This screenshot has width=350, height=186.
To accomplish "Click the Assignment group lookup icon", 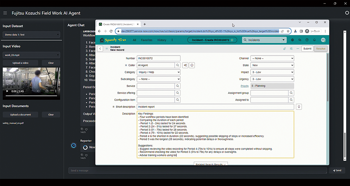I will click(x=291, y=93).
